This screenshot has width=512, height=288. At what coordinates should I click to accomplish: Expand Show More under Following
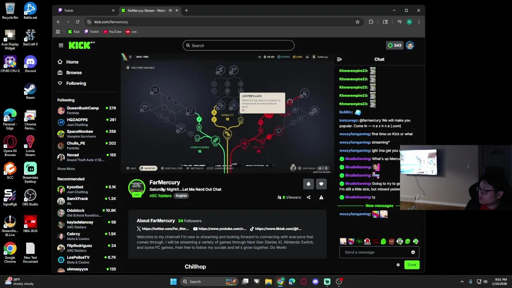pyautogui.click(x=66, y=169)
